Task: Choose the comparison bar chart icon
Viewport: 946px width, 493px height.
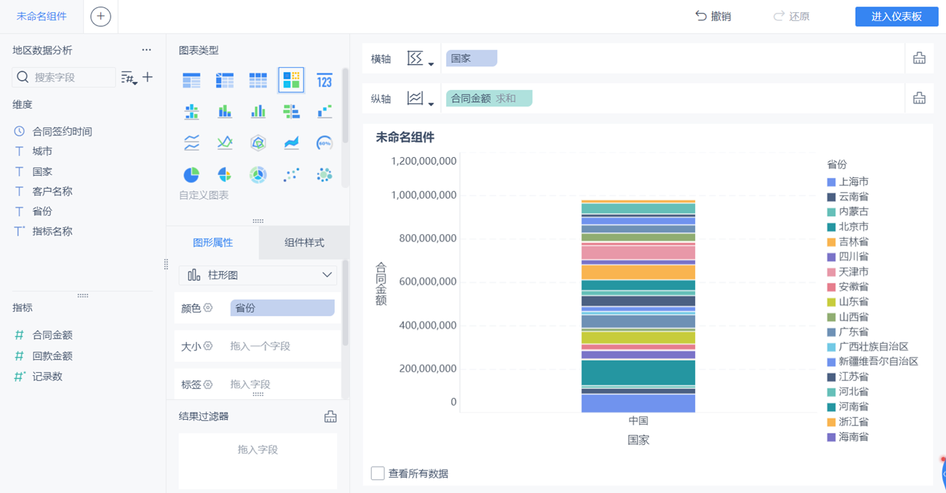Action: coord(291,111)
